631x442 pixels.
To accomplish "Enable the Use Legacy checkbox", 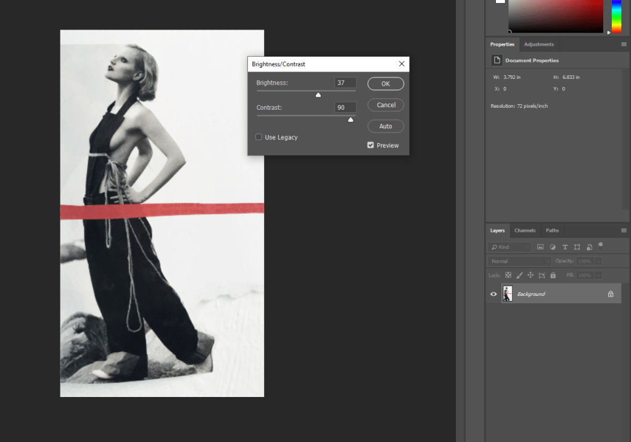I will pos(259,137).
